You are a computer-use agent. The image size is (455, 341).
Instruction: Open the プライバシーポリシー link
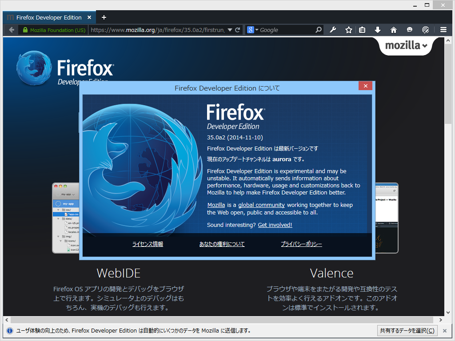(301, 244)
